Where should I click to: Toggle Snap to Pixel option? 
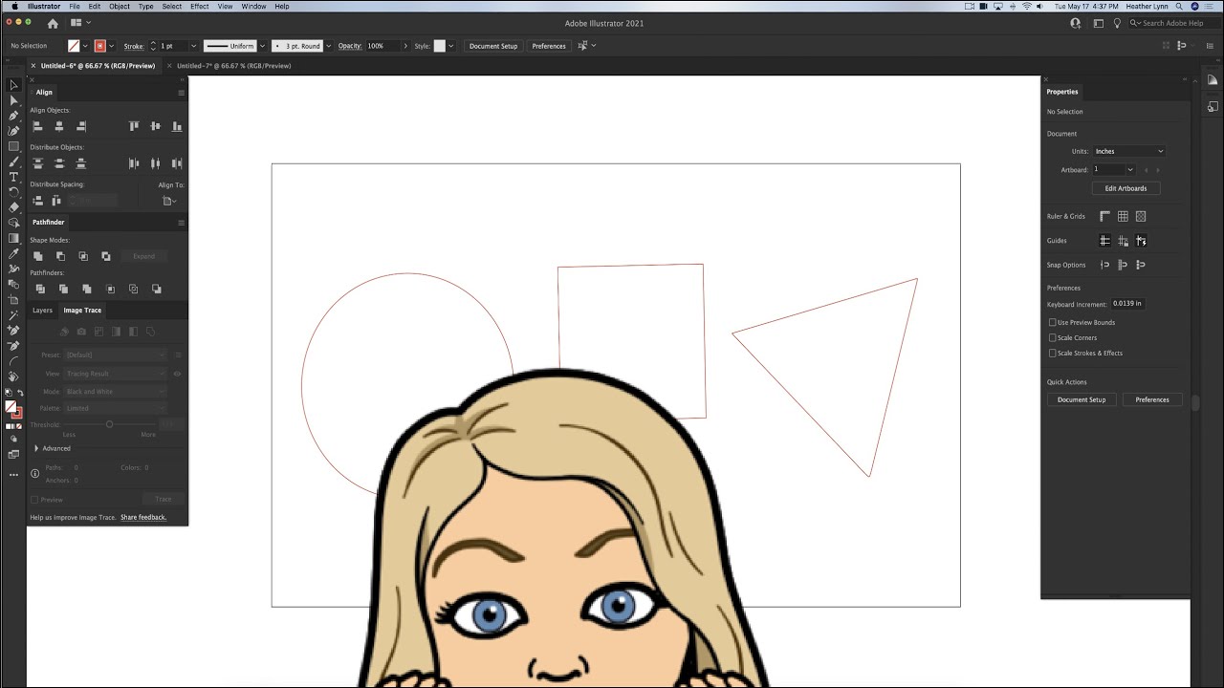coord(1141,265)
